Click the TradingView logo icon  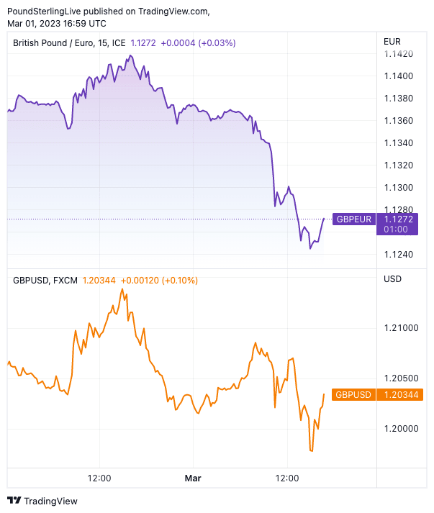[14, 501]
